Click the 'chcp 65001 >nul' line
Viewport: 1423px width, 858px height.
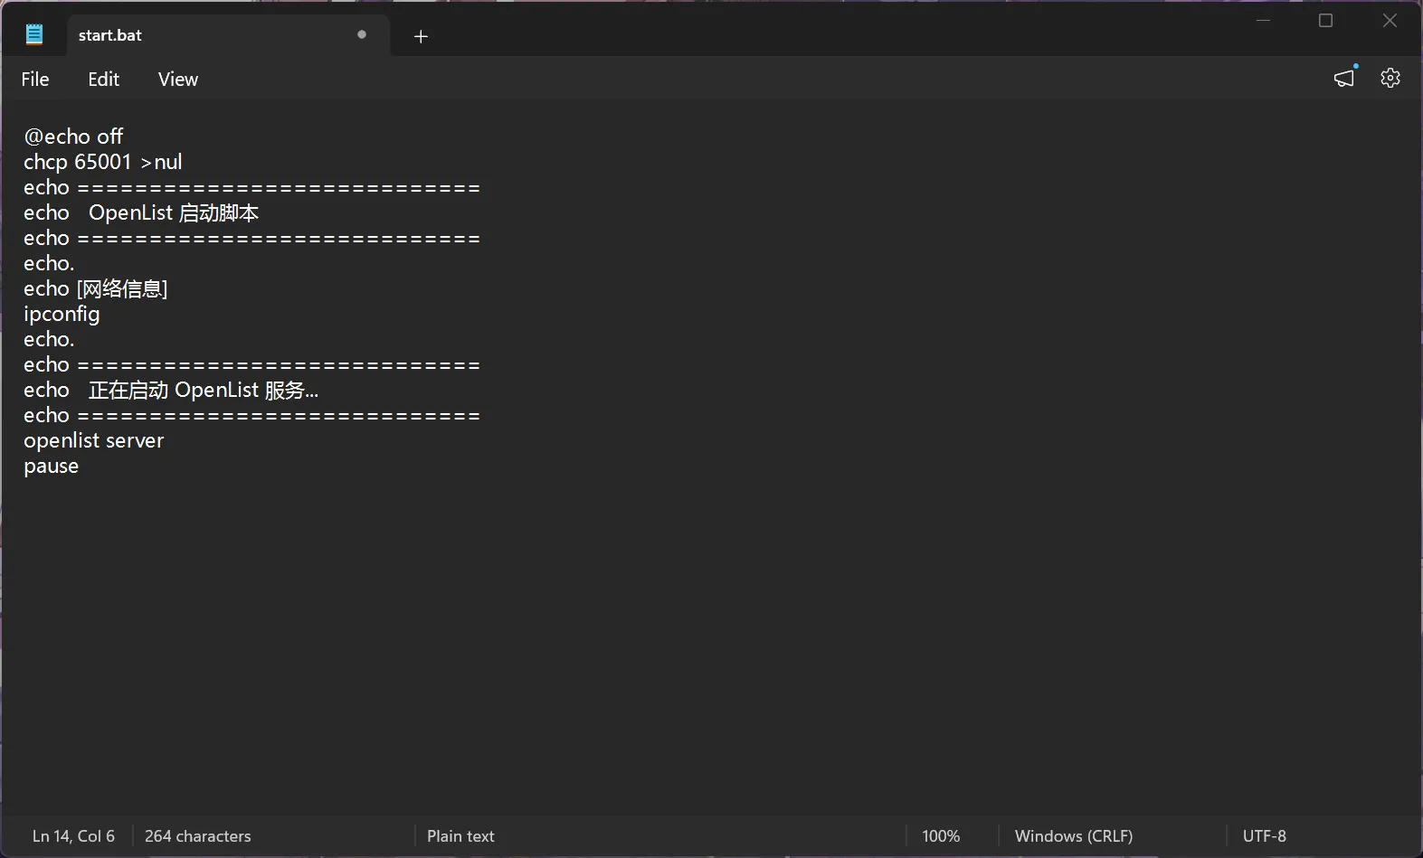(103, 162)
